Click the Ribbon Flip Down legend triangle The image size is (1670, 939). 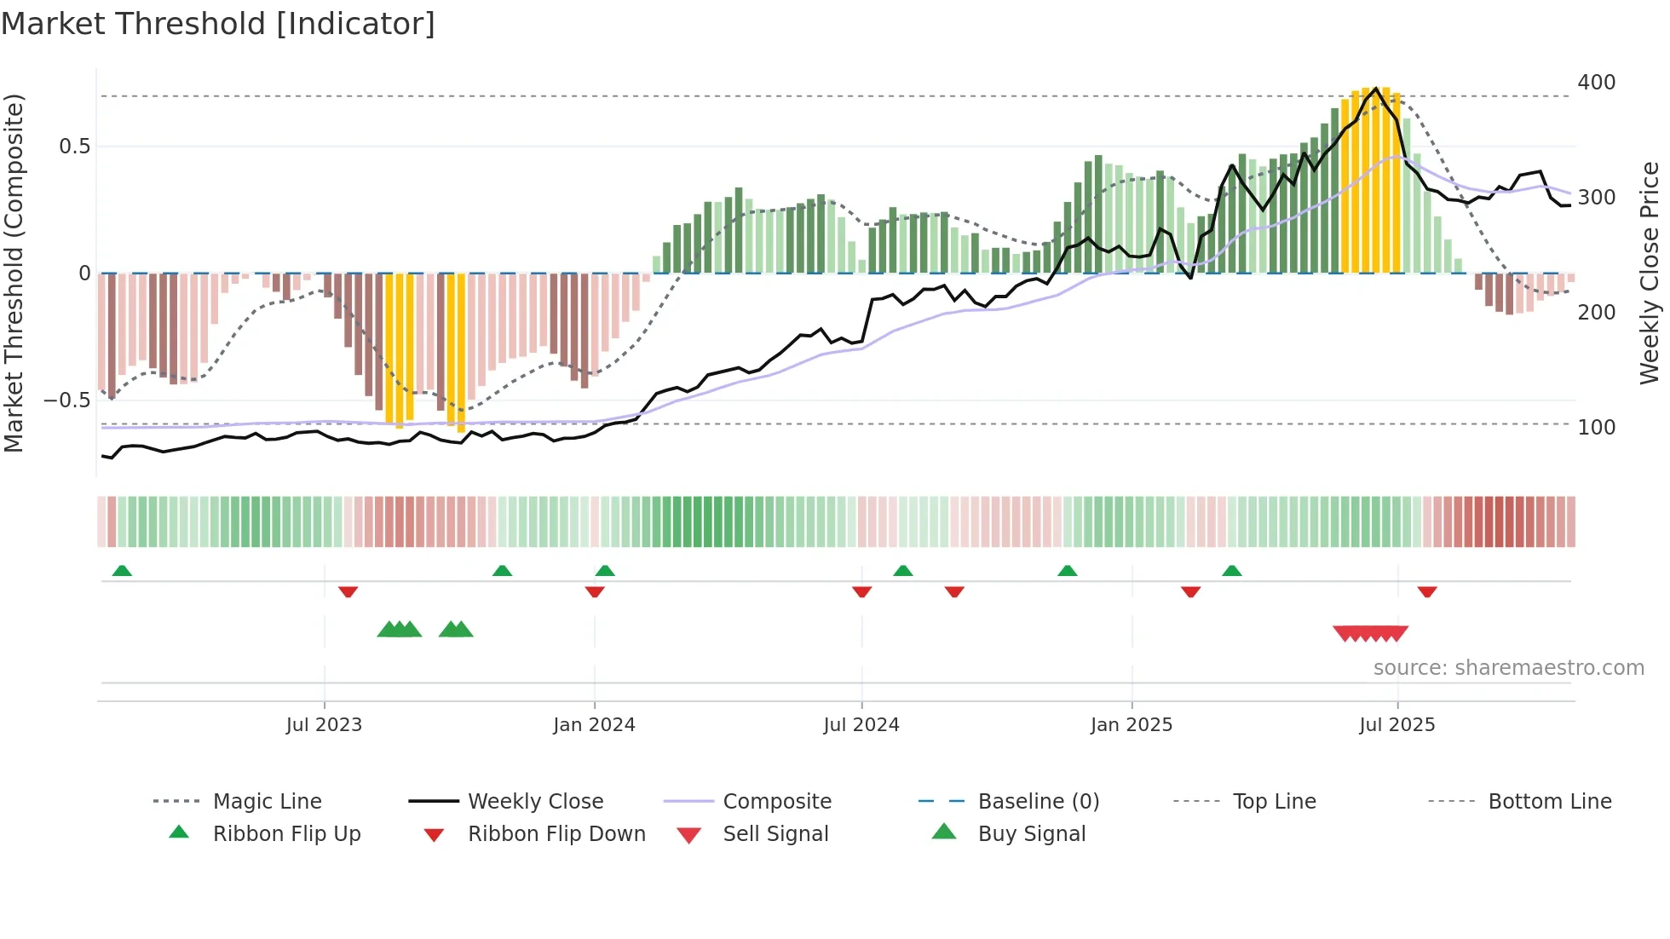434,835
